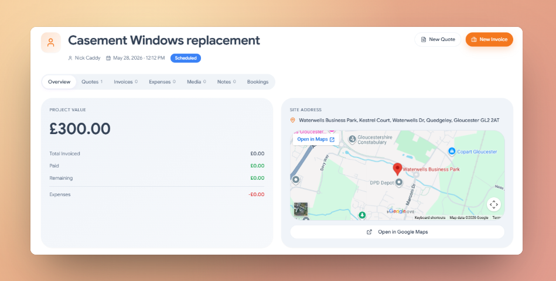Image resolution: width=556 pixels, height=281 pixels.
Task: Click the Open in Google Maps button
Action: [397, 232]
